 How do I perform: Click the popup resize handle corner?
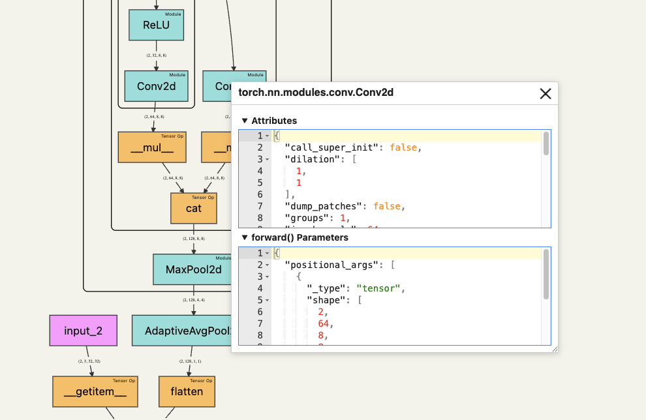pos(555,349)
